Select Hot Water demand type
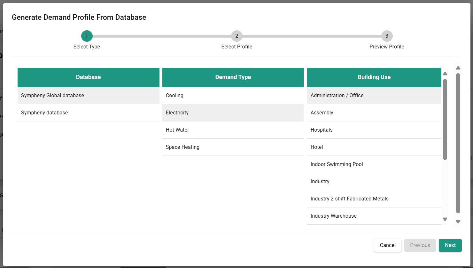This screenshot has height=268, width=473. [x=233, y=130]
